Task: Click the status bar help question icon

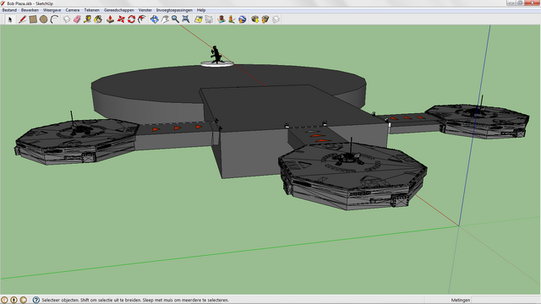Action: 36,300
